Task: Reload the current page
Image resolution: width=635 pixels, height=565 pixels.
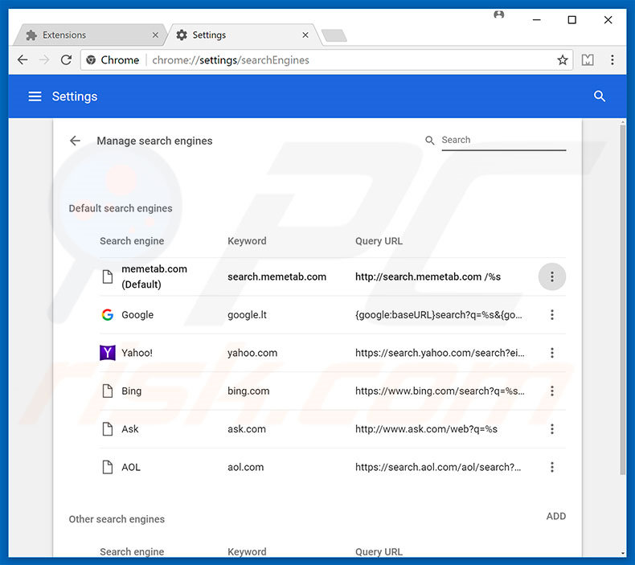Action: 66,60
